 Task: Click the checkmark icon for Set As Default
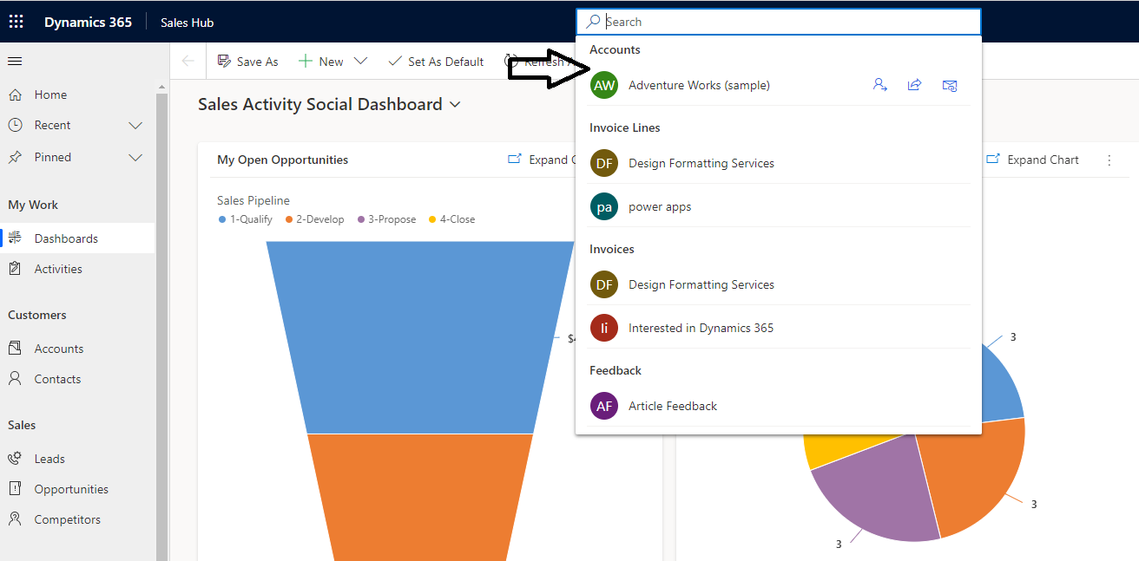395,62
